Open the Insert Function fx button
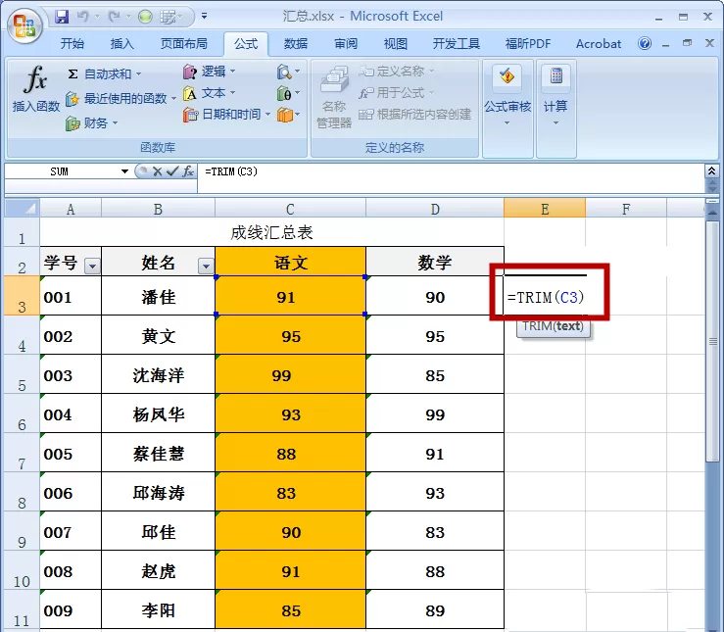Screen dimensions: 724x632 click(x=35, y=88)
